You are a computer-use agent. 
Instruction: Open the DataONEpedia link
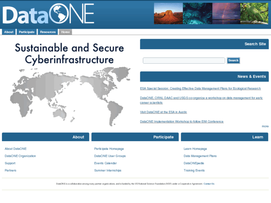coord(194,163)
